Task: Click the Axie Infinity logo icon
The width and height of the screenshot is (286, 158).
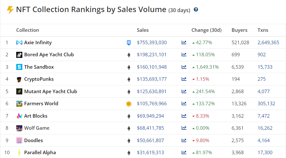Action: click(19, 43)
